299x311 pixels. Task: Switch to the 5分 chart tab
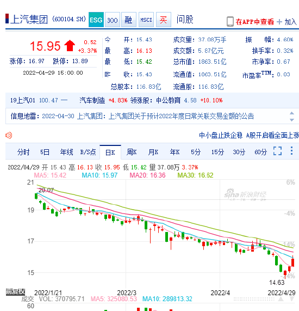196,152
